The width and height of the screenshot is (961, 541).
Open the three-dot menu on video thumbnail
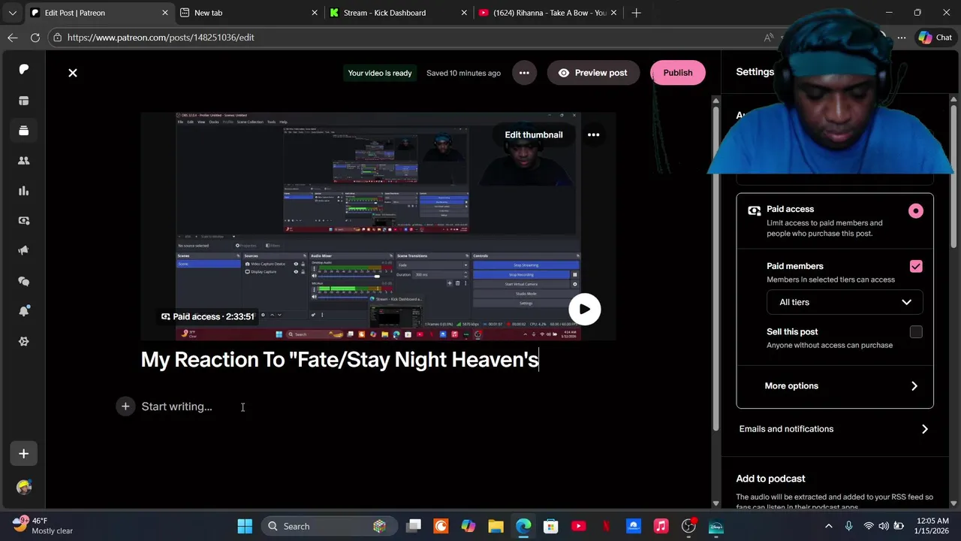click(x=593, y=134)
